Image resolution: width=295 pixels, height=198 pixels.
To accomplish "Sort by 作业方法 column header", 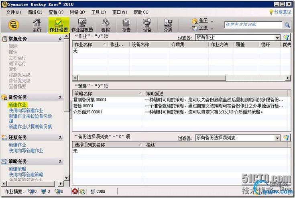I will point(221,44).
